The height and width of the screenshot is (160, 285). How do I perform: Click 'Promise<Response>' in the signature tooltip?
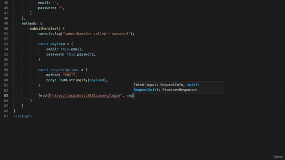180,90
